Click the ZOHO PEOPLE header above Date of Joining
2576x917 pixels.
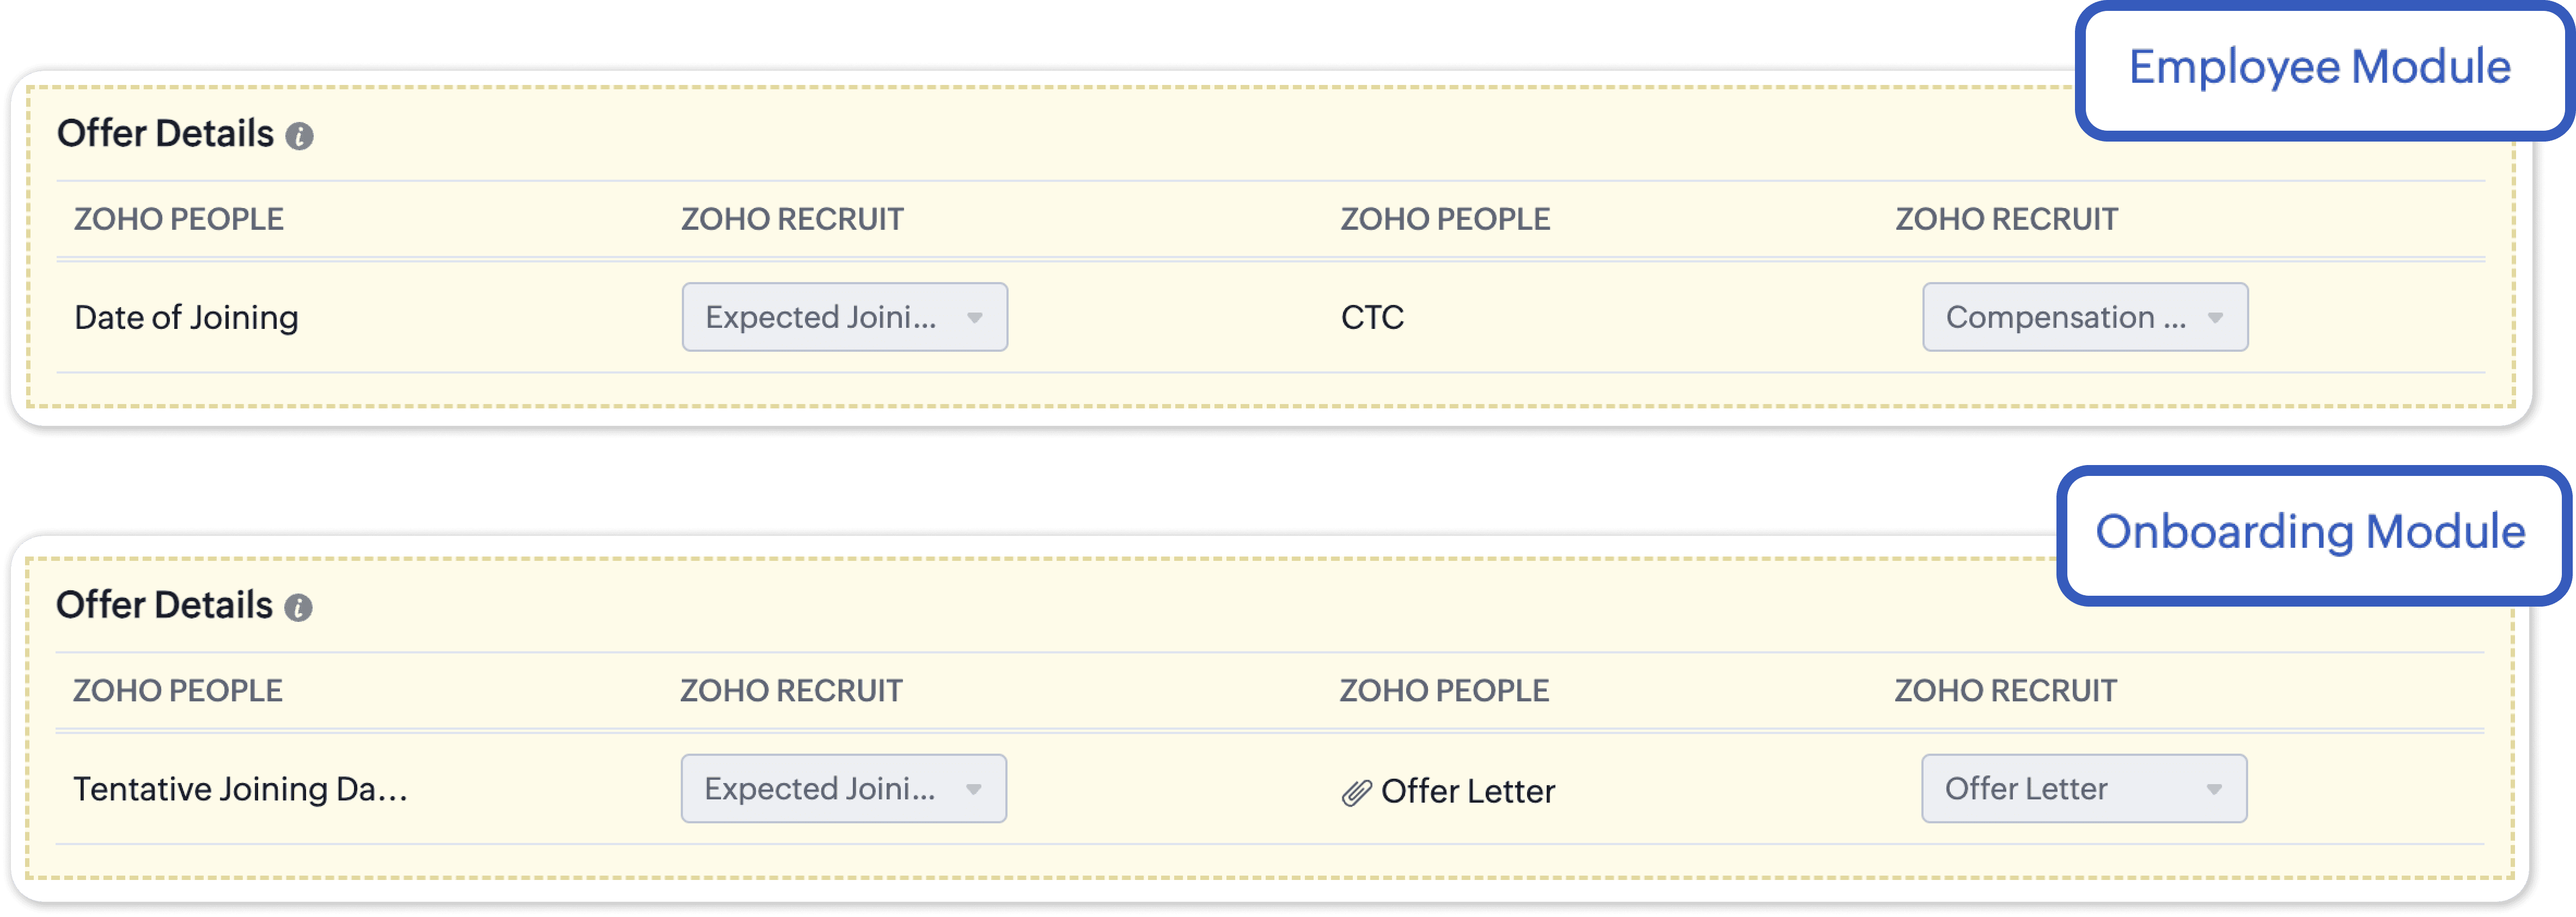point(179,219)
